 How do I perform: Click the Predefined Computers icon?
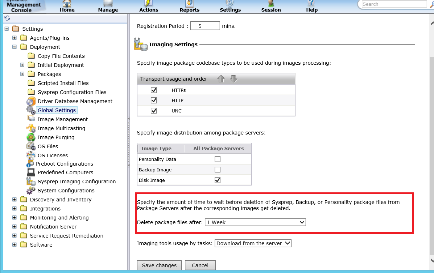click(x=31, y=172)
